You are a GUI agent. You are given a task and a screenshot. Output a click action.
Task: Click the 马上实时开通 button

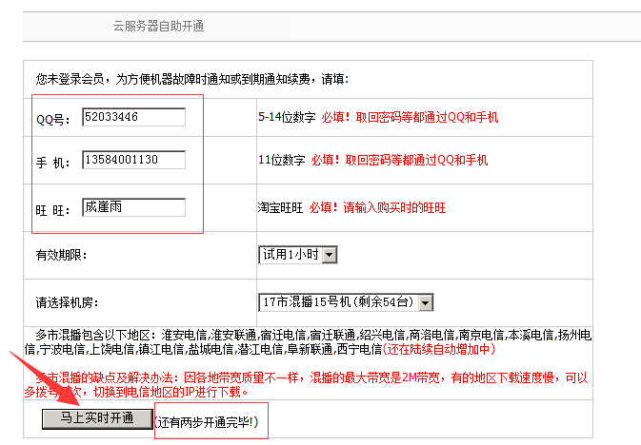(x=97, y=418)
